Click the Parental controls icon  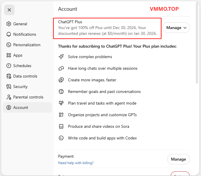(x=9, y=97)
